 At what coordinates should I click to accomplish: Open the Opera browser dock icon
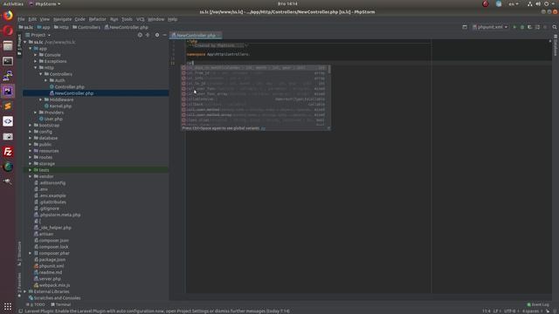coord(8,31)
